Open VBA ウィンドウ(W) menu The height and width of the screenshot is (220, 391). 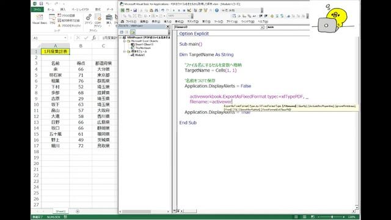[x=247, y=22]
